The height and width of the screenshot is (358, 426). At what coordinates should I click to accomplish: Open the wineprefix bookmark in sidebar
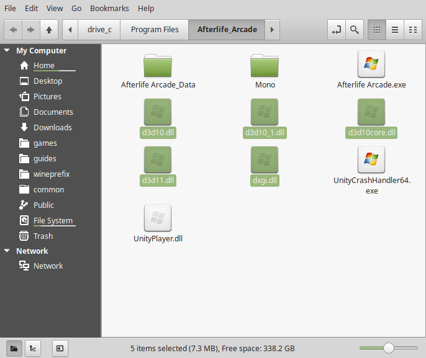coord(50,174)
